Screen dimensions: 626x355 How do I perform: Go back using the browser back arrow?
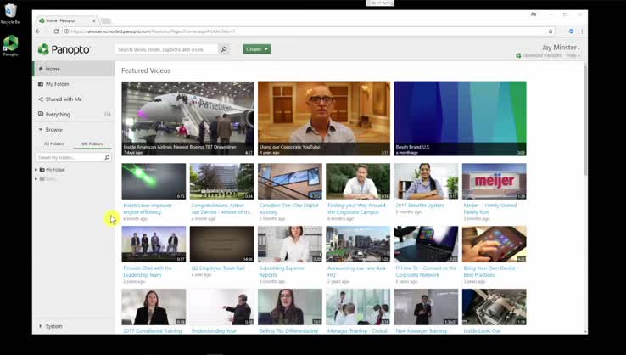click(x=38, y=31)
